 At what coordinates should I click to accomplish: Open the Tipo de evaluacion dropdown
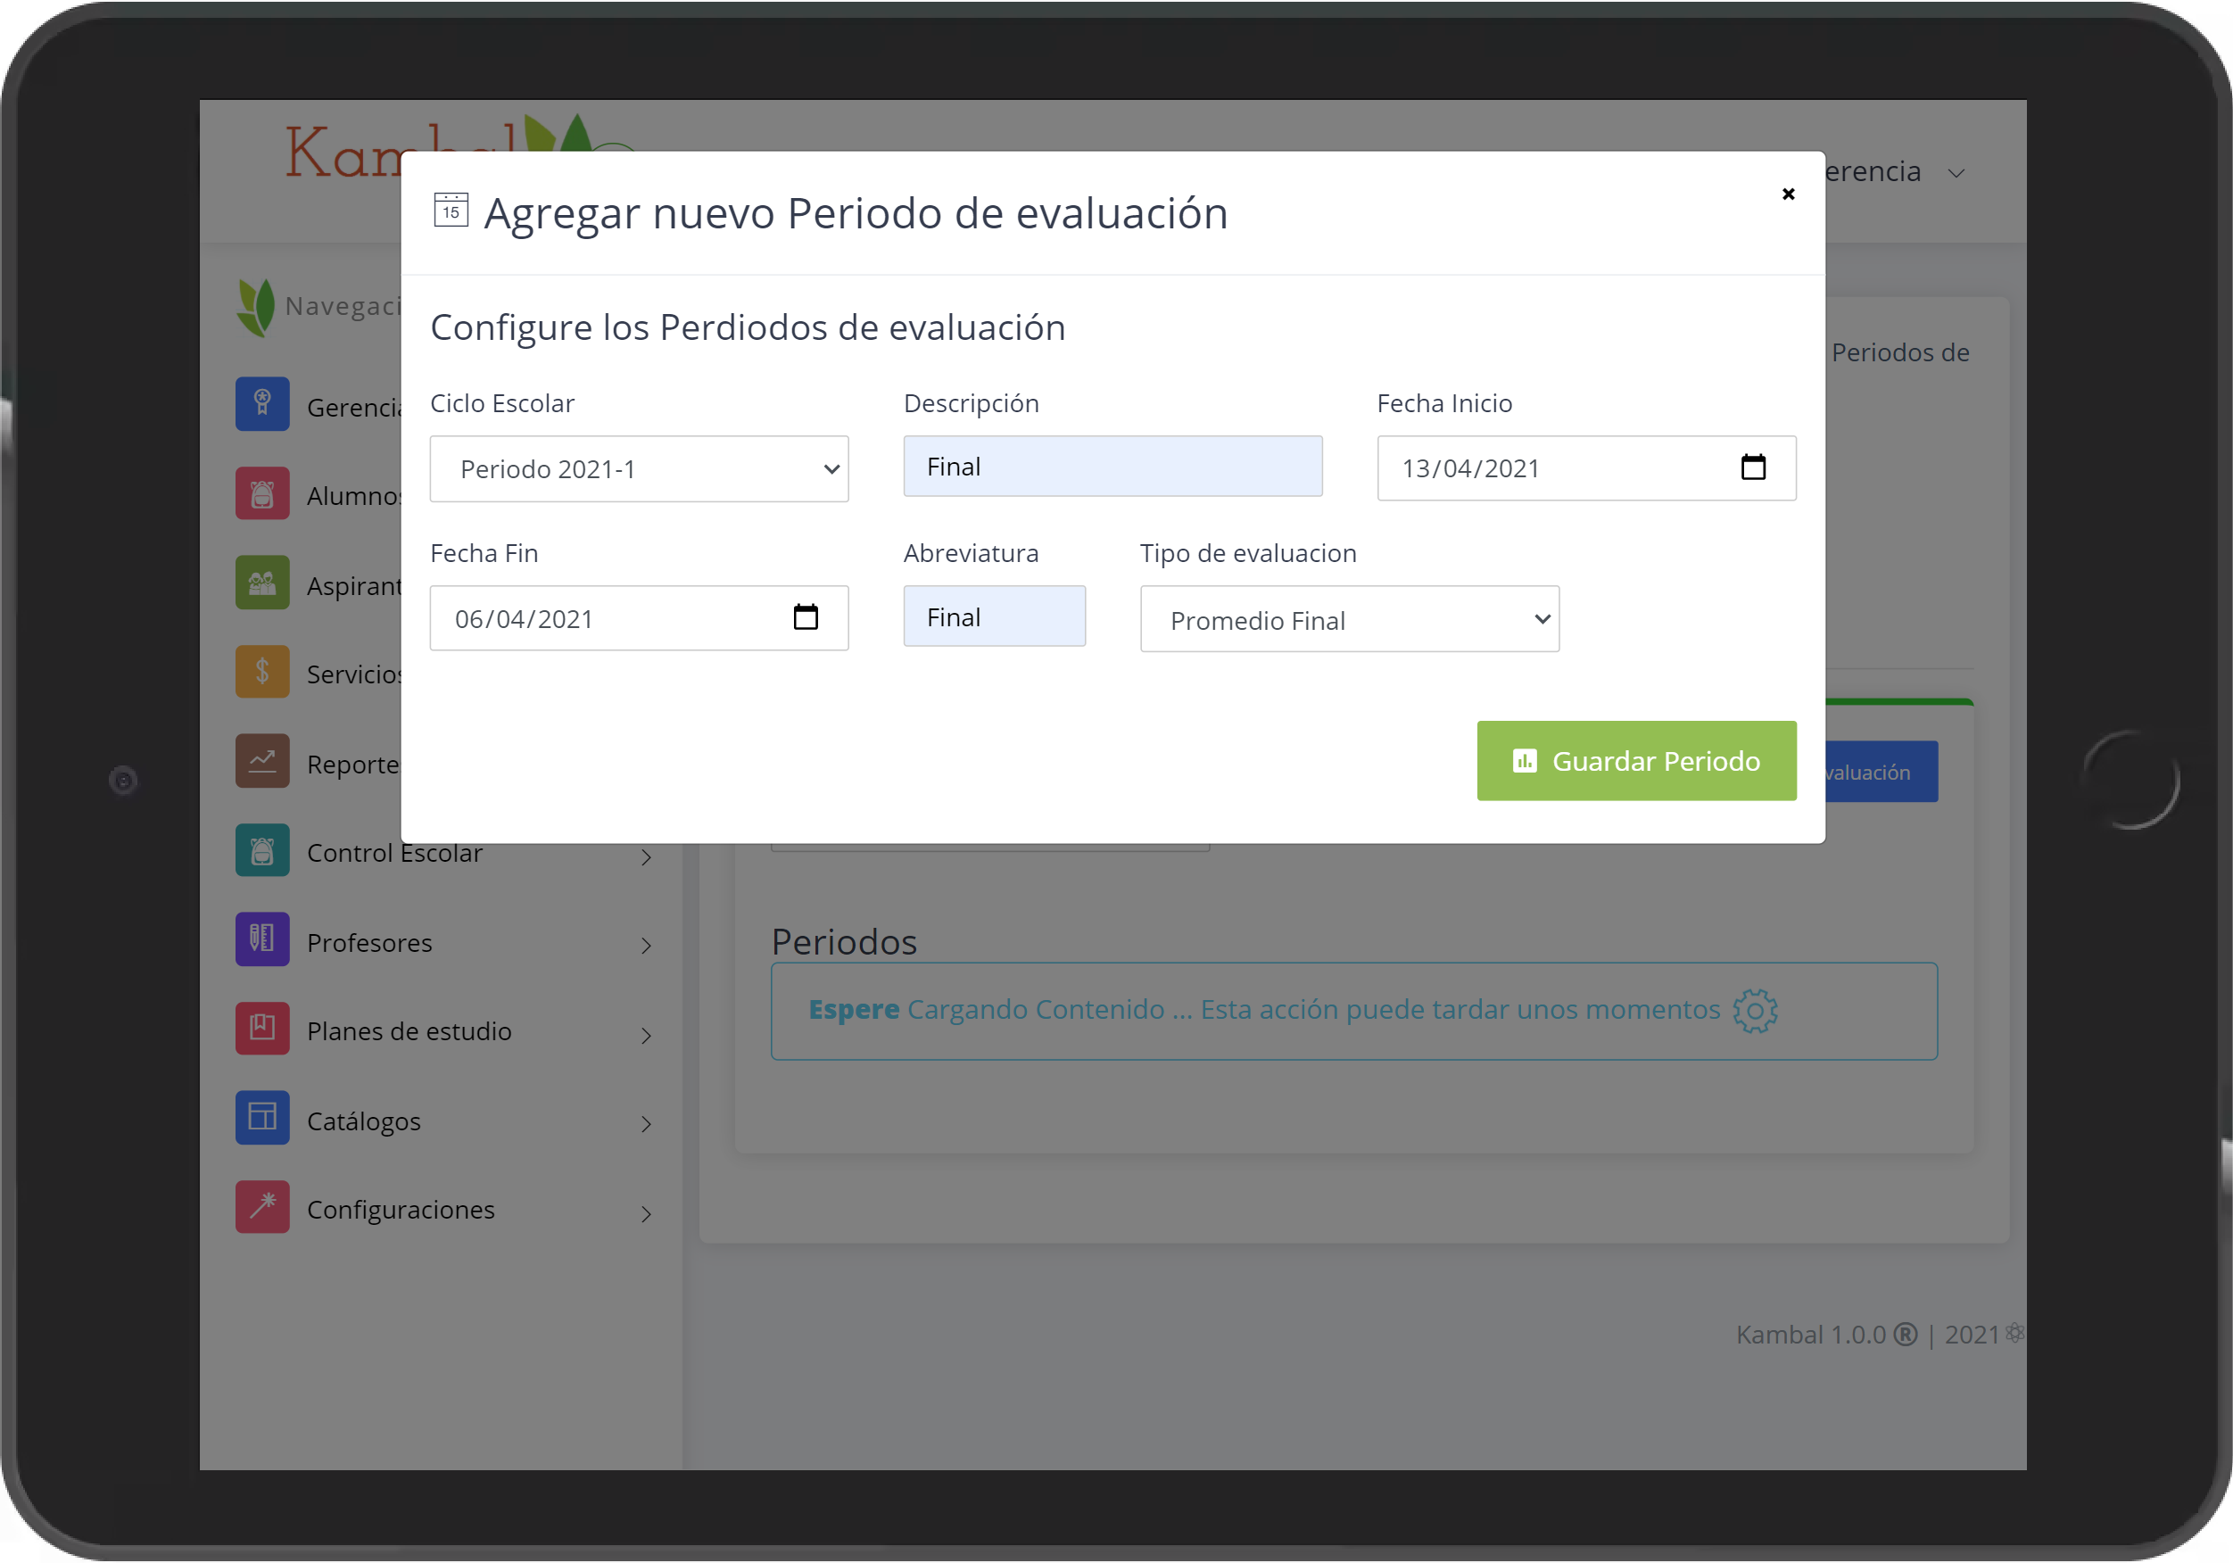point(1349,619)
